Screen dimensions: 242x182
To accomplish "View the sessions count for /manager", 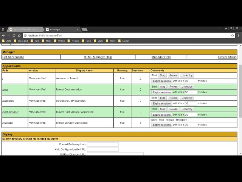I will (x=140, y=123).
